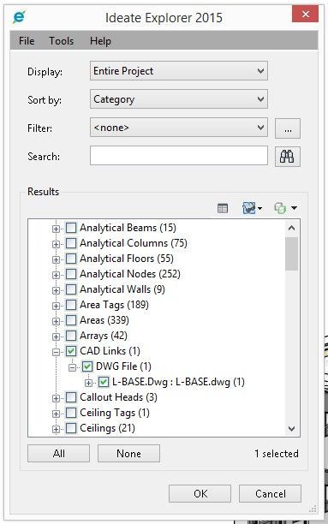328x524 pixels.
Task: Expand the Areas node
Action: (56, 321)
